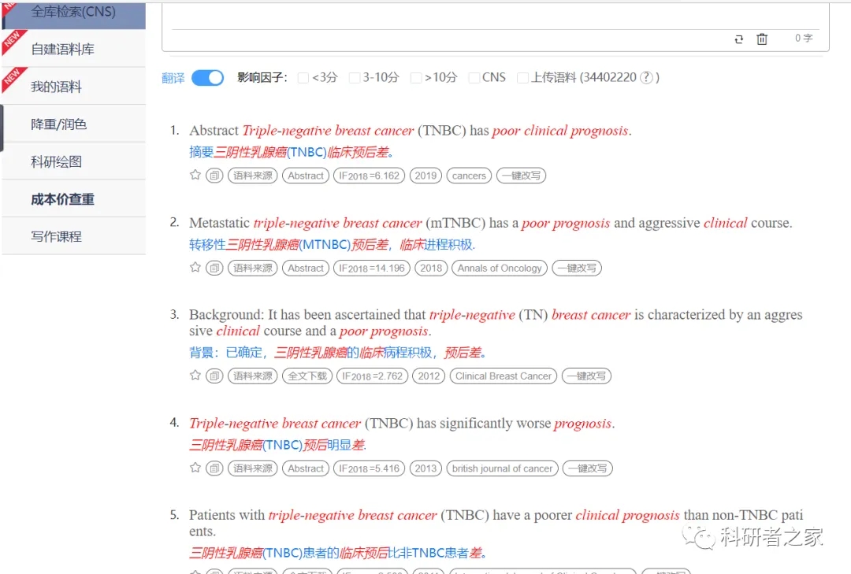Select 写作课程 in sidebar
Screen dimensions: 851x574
[74, 236]
